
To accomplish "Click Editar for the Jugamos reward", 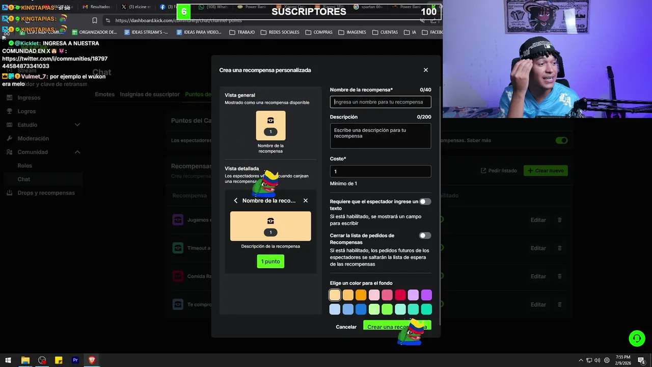I will (538, 220).
